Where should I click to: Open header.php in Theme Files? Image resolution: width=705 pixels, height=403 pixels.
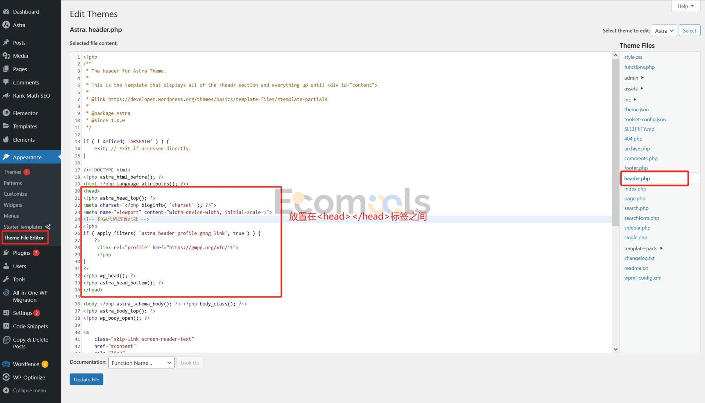point(637,178)
